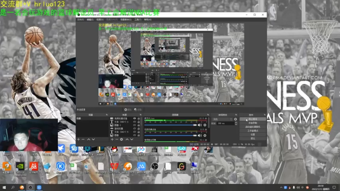
Task: Open the 属性 properties button above the panels
Action: pos(128,110)
